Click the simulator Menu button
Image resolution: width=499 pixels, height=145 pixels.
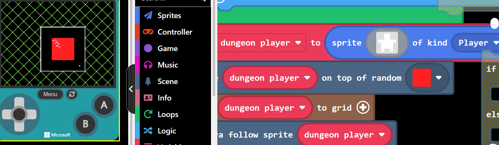[50, 94]
